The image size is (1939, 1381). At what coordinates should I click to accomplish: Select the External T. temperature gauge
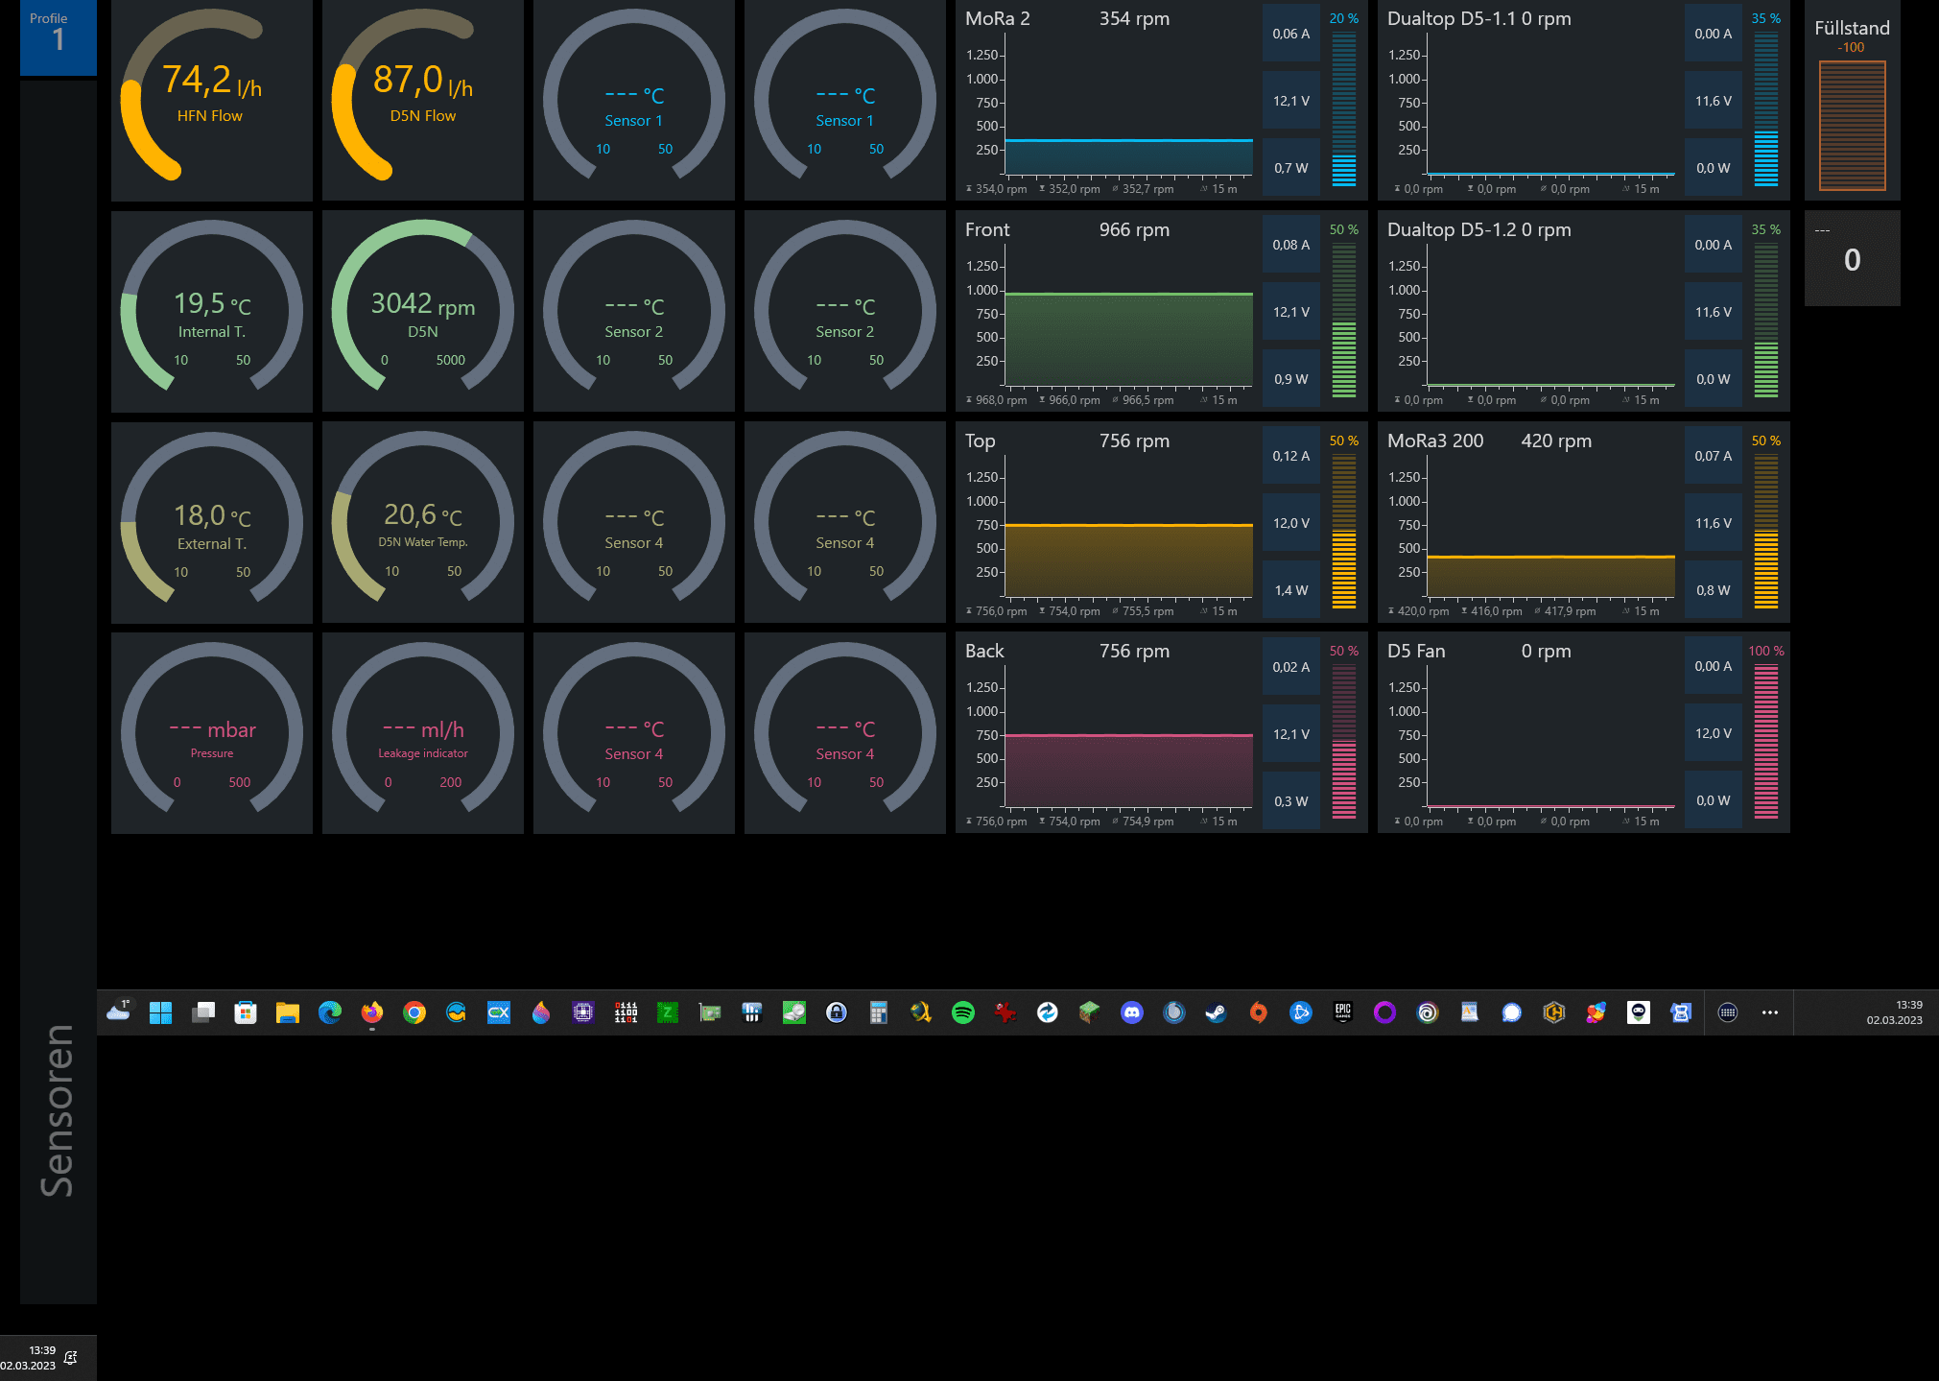[x=212, y=522]
